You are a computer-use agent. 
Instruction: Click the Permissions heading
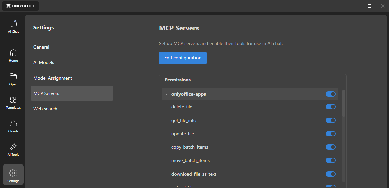click(178, 80)
